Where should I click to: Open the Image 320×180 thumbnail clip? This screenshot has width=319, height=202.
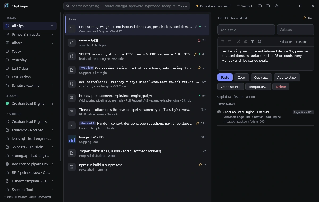[72, 139]
